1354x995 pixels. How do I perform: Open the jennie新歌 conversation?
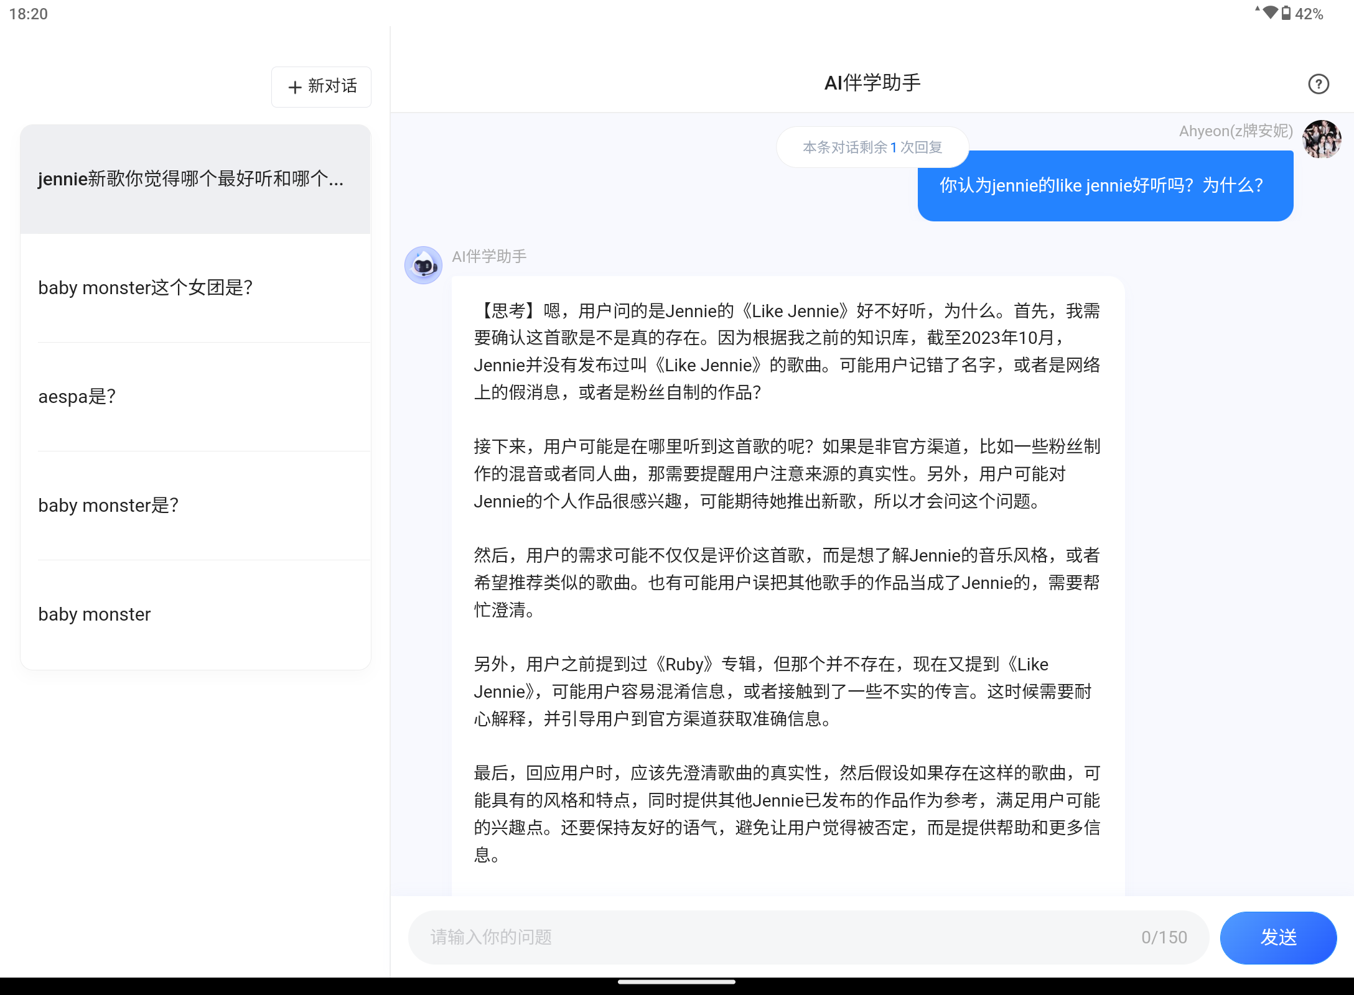coord(195,179)
